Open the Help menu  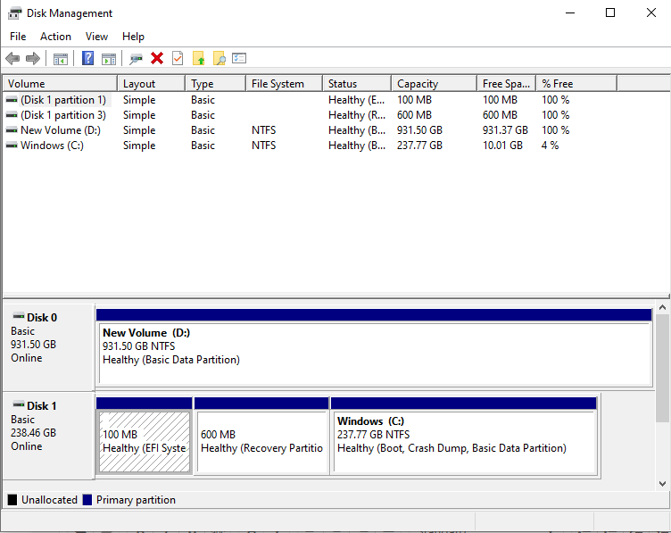[x=133, y=37]
